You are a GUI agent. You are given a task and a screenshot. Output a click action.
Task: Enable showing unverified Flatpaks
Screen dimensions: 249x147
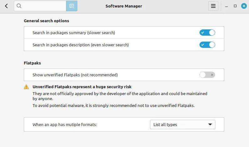coord(207,75)
